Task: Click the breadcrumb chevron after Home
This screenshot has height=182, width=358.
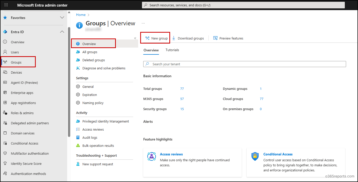Action: coord(88,15)
